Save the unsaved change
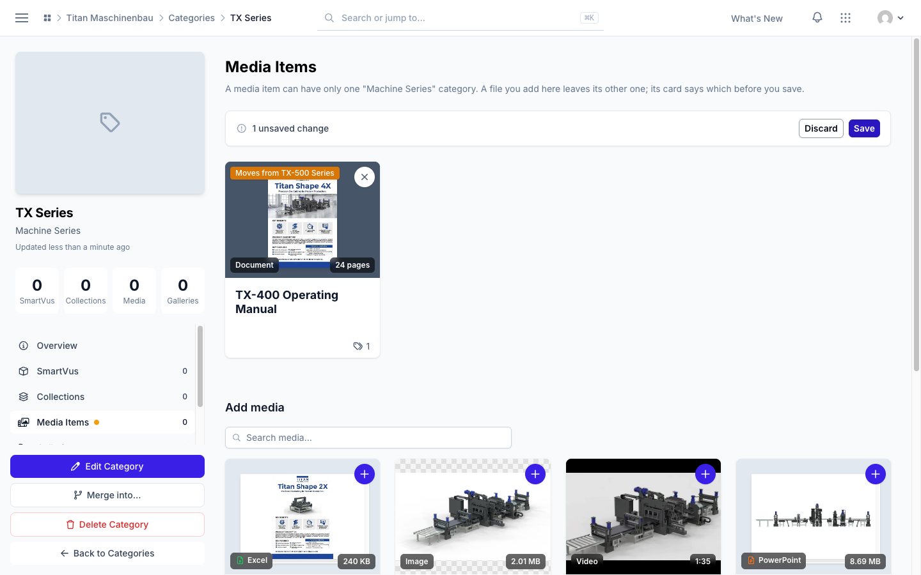Viewport: 921px width, 575px height. (864, 128)
